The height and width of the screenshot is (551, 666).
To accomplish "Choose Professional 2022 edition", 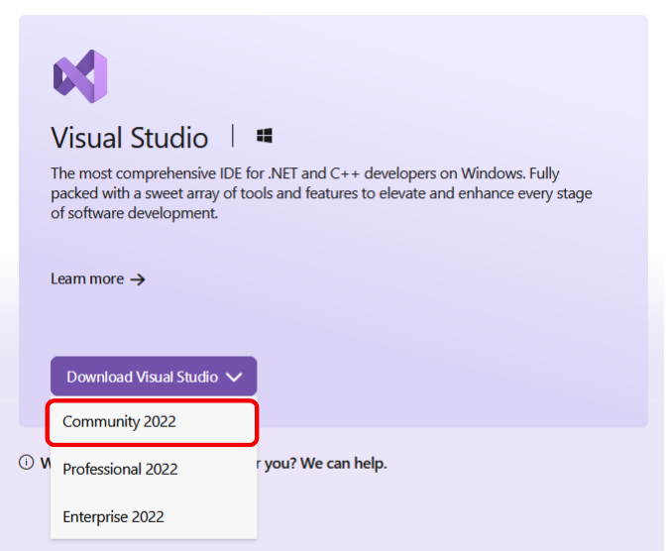I will click(x=120, y=469).
